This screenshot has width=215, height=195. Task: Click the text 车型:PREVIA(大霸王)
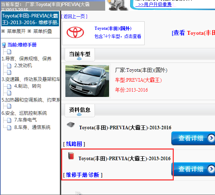pyautogui.click(x=138, y=80)
